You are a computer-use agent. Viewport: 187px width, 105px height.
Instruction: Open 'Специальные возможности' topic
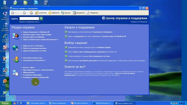34,60
